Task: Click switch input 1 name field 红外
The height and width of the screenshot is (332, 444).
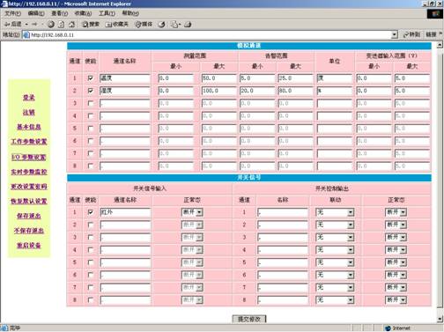Action: (x=125, y=212)
